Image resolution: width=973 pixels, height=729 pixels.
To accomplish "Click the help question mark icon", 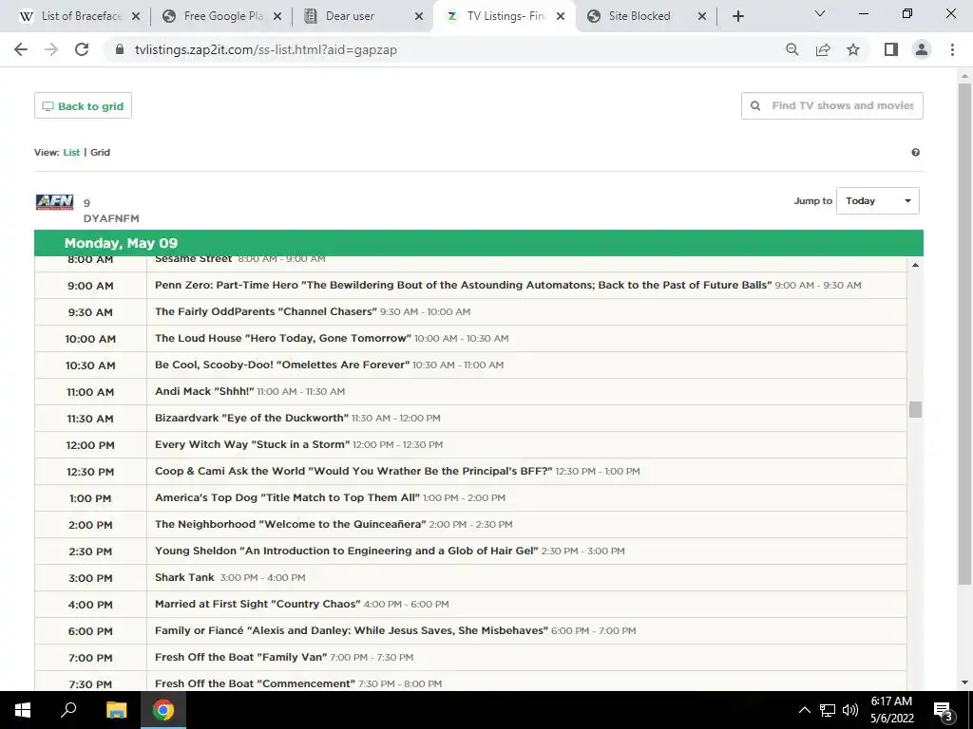I will [x=915, y=153].
